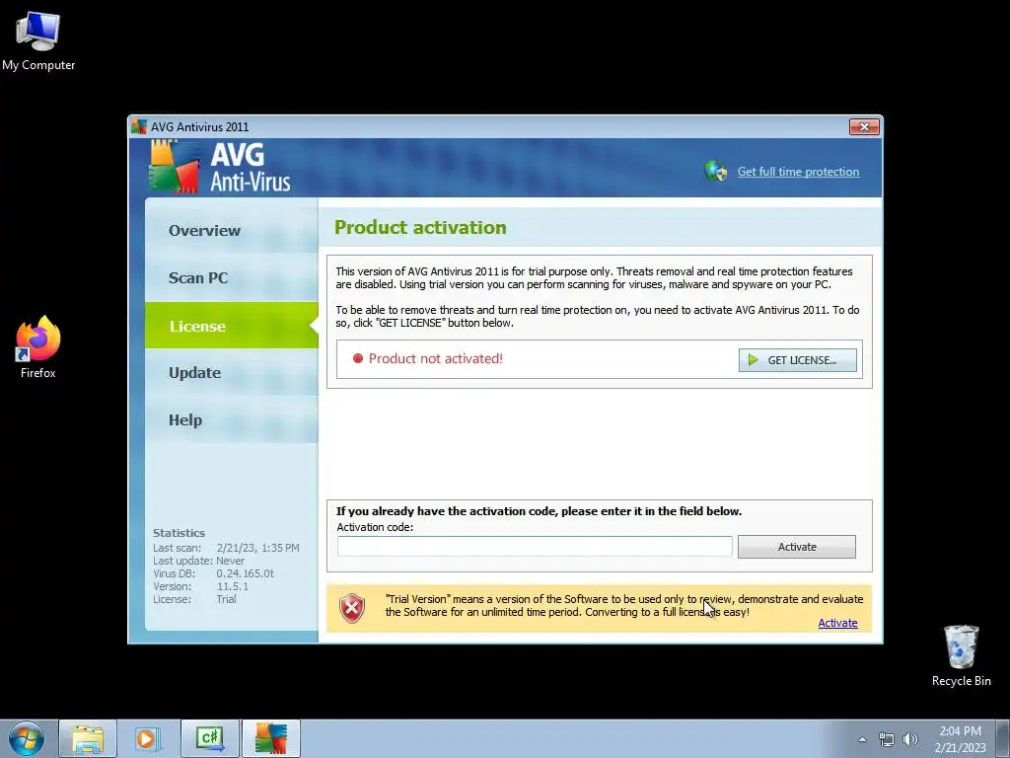Close the AVG Antivirus 2011 window
This screenshot has width=1010, height=758.
point(864,127)
